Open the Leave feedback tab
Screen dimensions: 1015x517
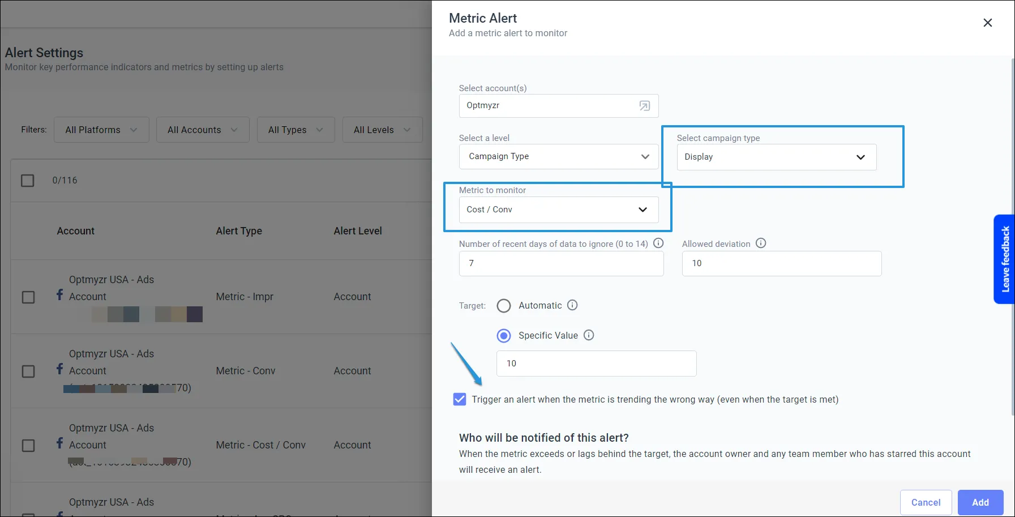point(1004,259)
